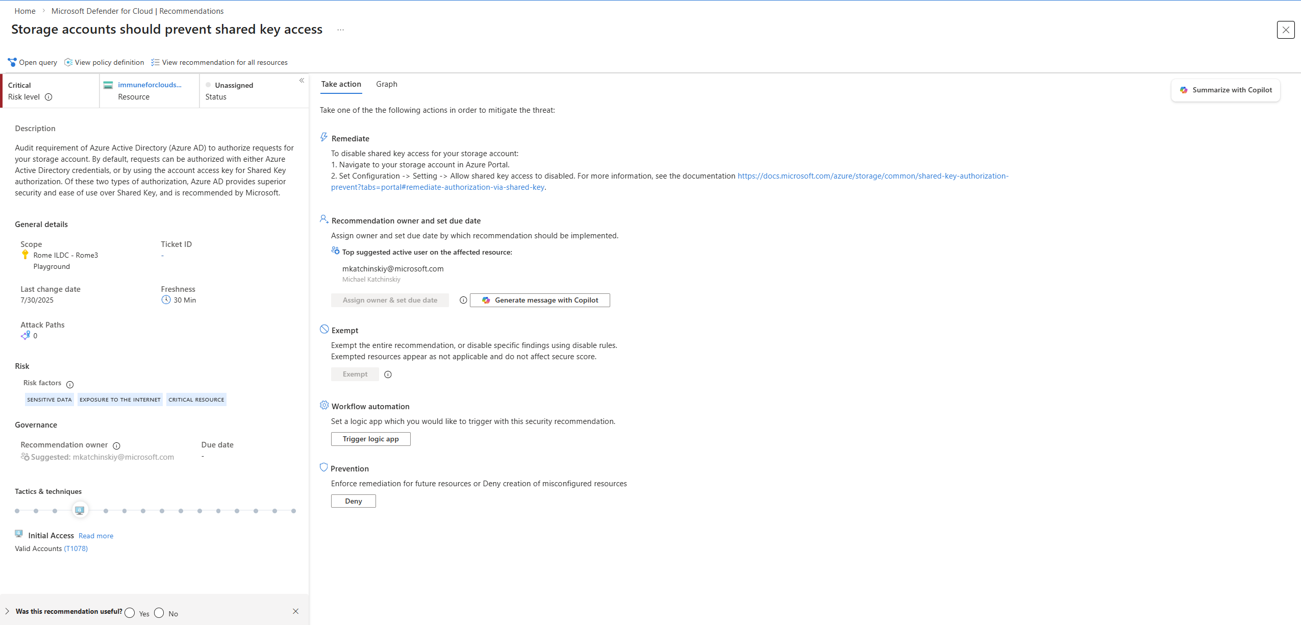Dismiss the feedback bar

(x=295, y=611)
